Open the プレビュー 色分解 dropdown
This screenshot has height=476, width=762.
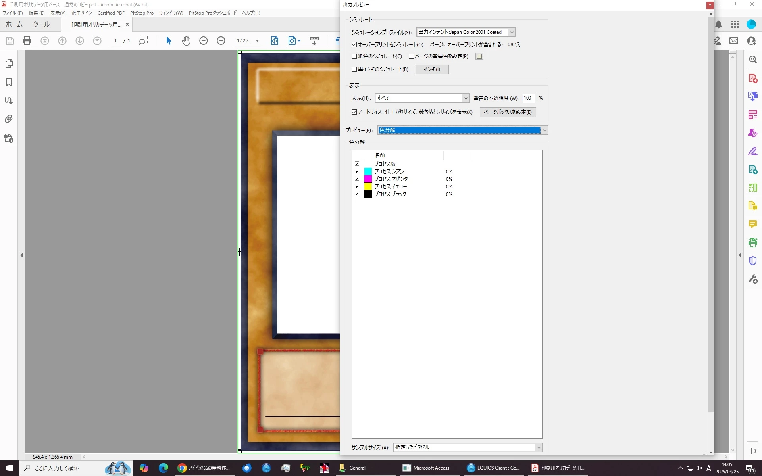(545, 130)
